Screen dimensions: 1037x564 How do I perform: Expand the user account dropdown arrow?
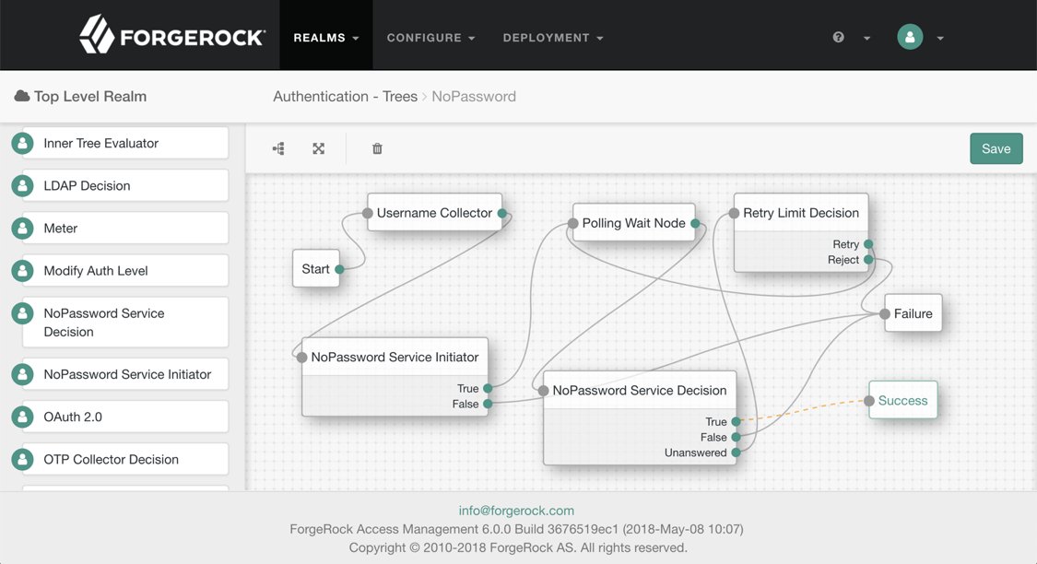940,39
